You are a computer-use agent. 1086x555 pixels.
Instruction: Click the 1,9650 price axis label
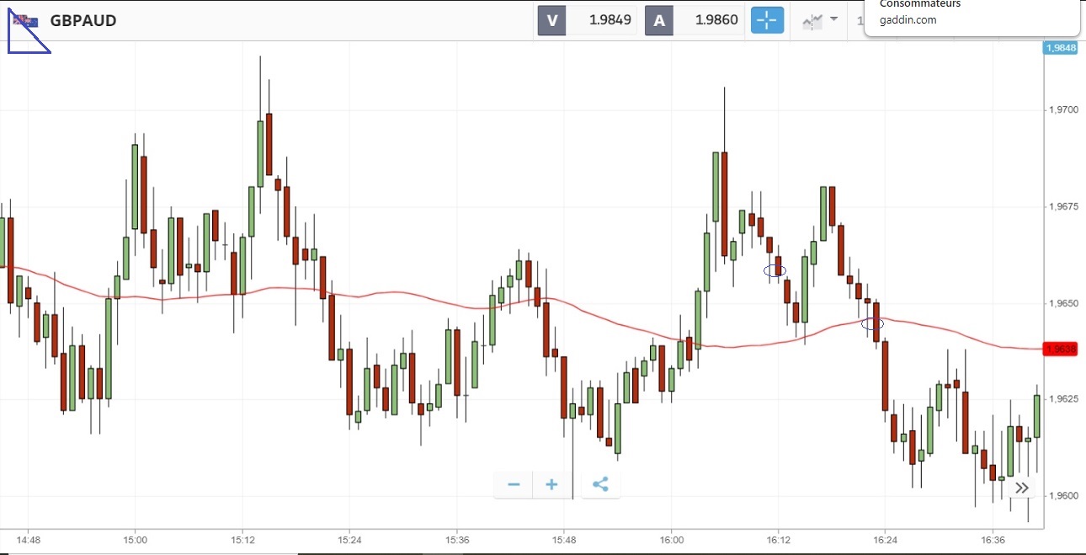pyautogui.click(x=1062, y=303)
